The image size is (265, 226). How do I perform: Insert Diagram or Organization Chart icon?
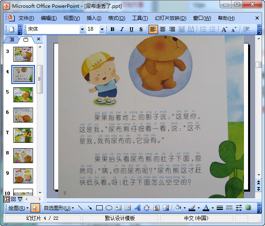147,208
